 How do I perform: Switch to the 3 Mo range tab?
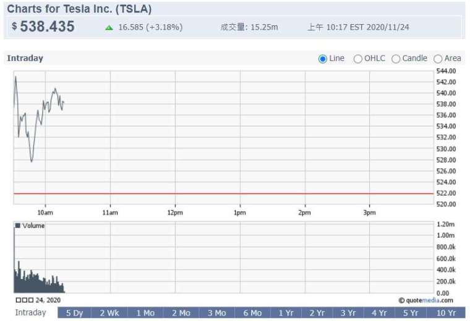tap(216, 313)
